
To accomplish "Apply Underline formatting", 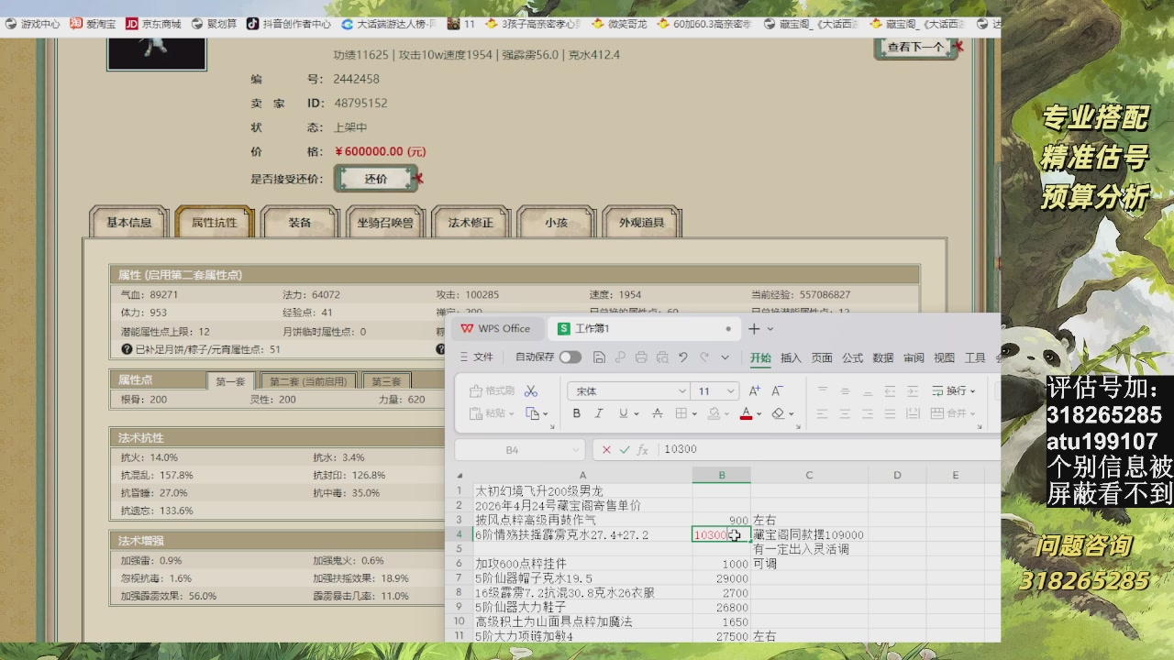I will pos(624,412).
